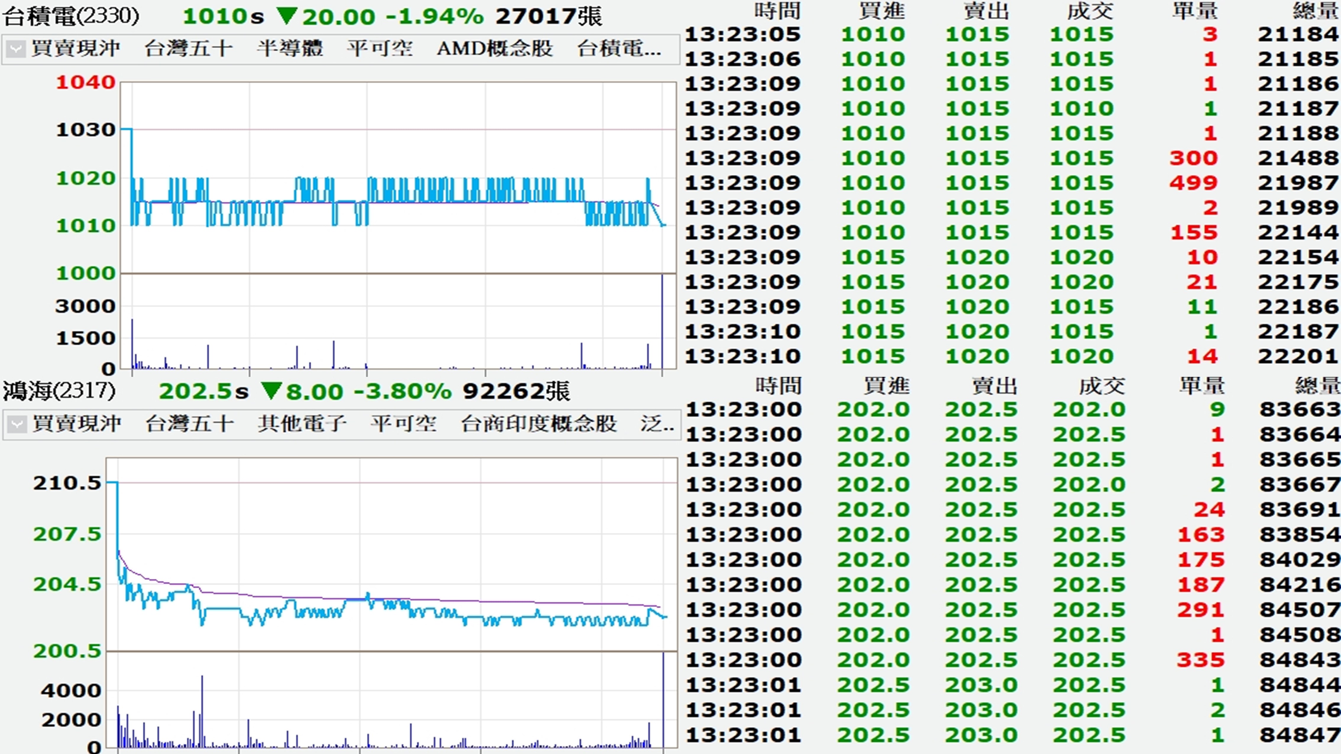This screenshot has height=754, width=1341.
Task: Select the AMD概念股 concept tag
Action: pyautogui.click(x=495, y=49)
